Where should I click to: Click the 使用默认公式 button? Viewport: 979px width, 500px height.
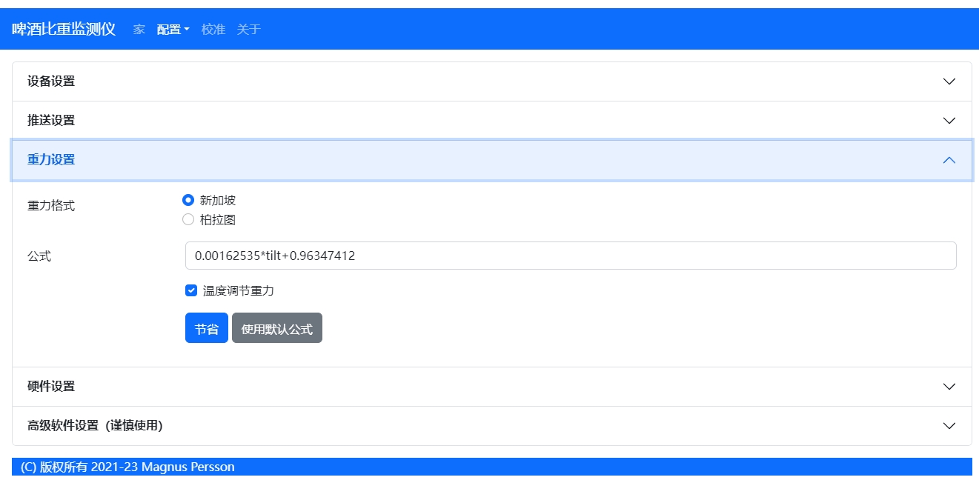(x=276, y=328)
